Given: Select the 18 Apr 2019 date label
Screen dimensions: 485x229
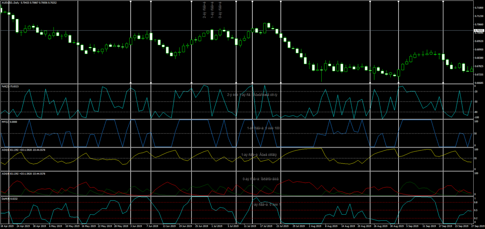Looking at the screenshot, I should click(8, 226).
